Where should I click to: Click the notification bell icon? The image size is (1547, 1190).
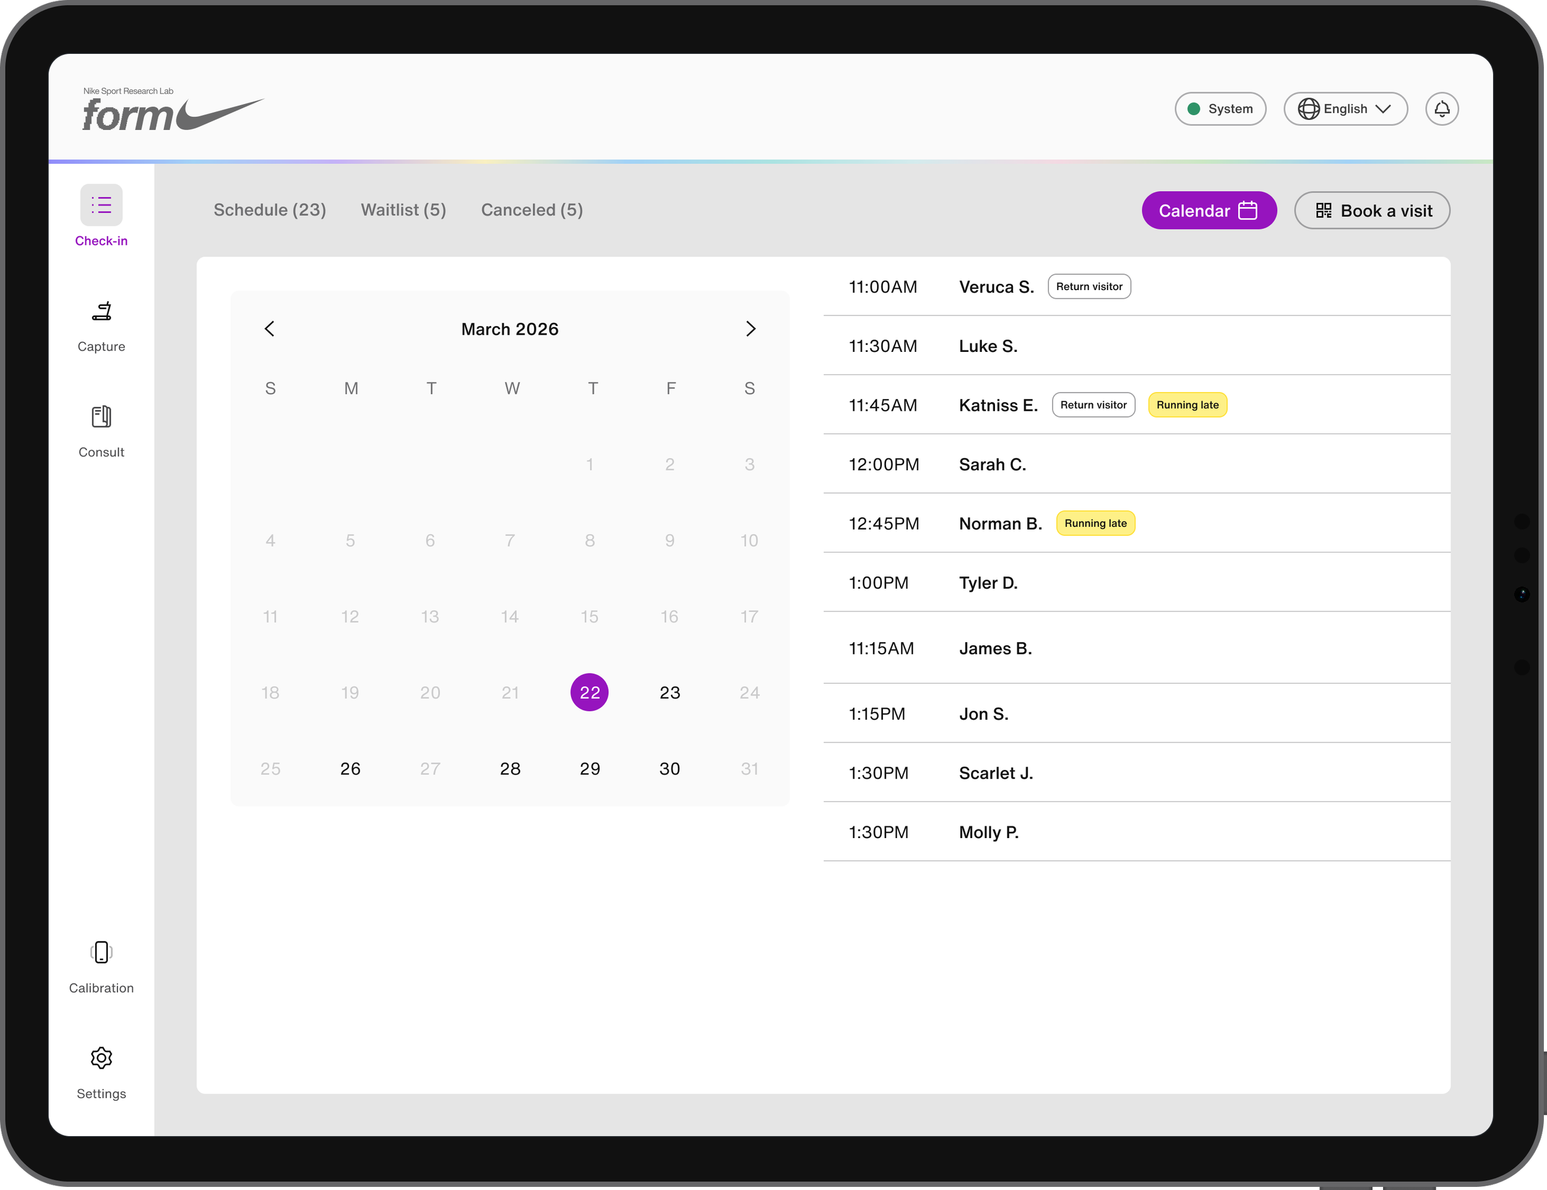[1441, 109]
